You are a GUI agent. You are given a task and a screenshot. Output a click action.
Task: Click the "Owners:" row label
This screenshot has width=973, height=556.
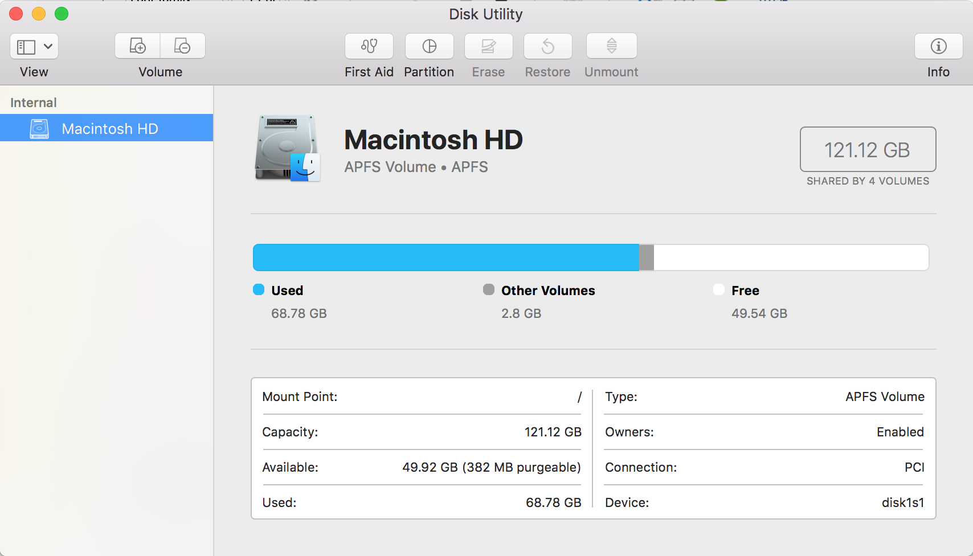coord(629,432)
